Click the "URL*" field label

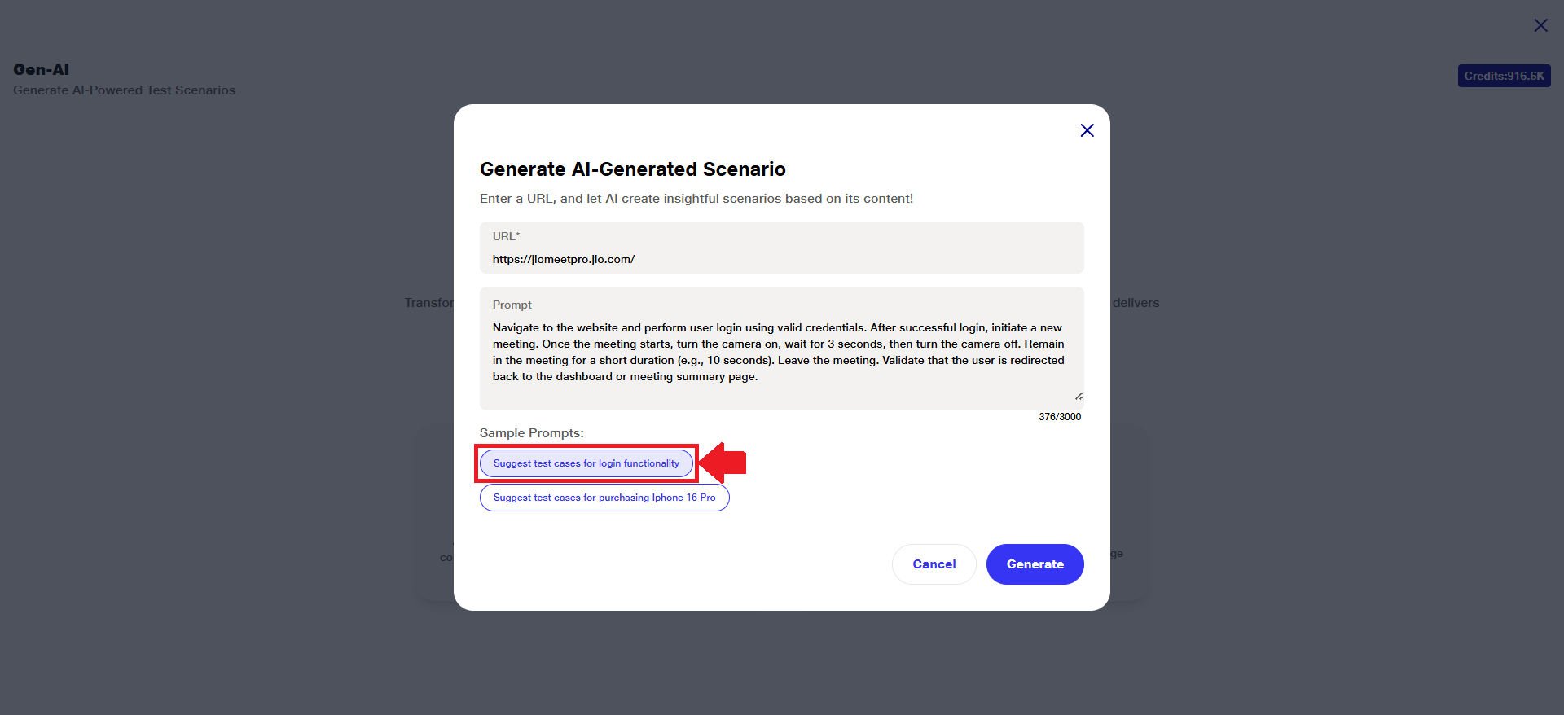(506, 236)
